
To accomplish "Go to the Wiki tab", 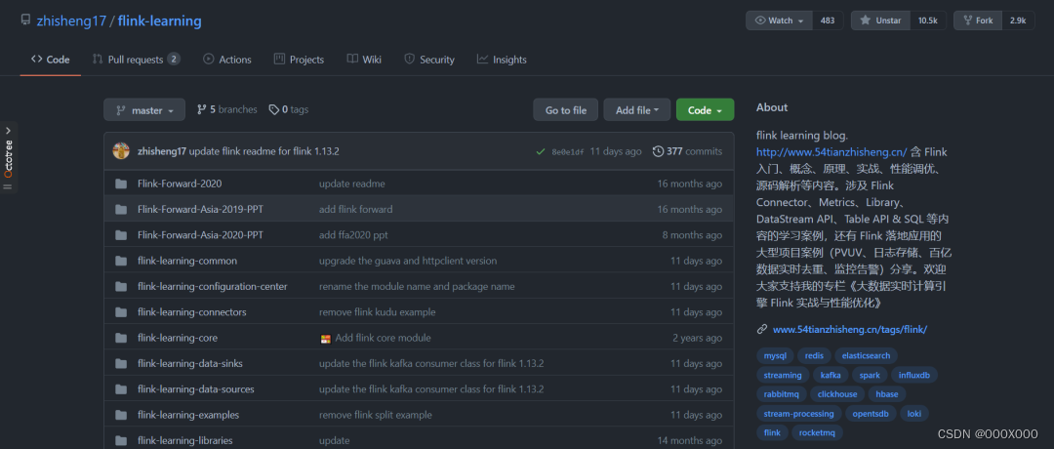I will [364, 60].
